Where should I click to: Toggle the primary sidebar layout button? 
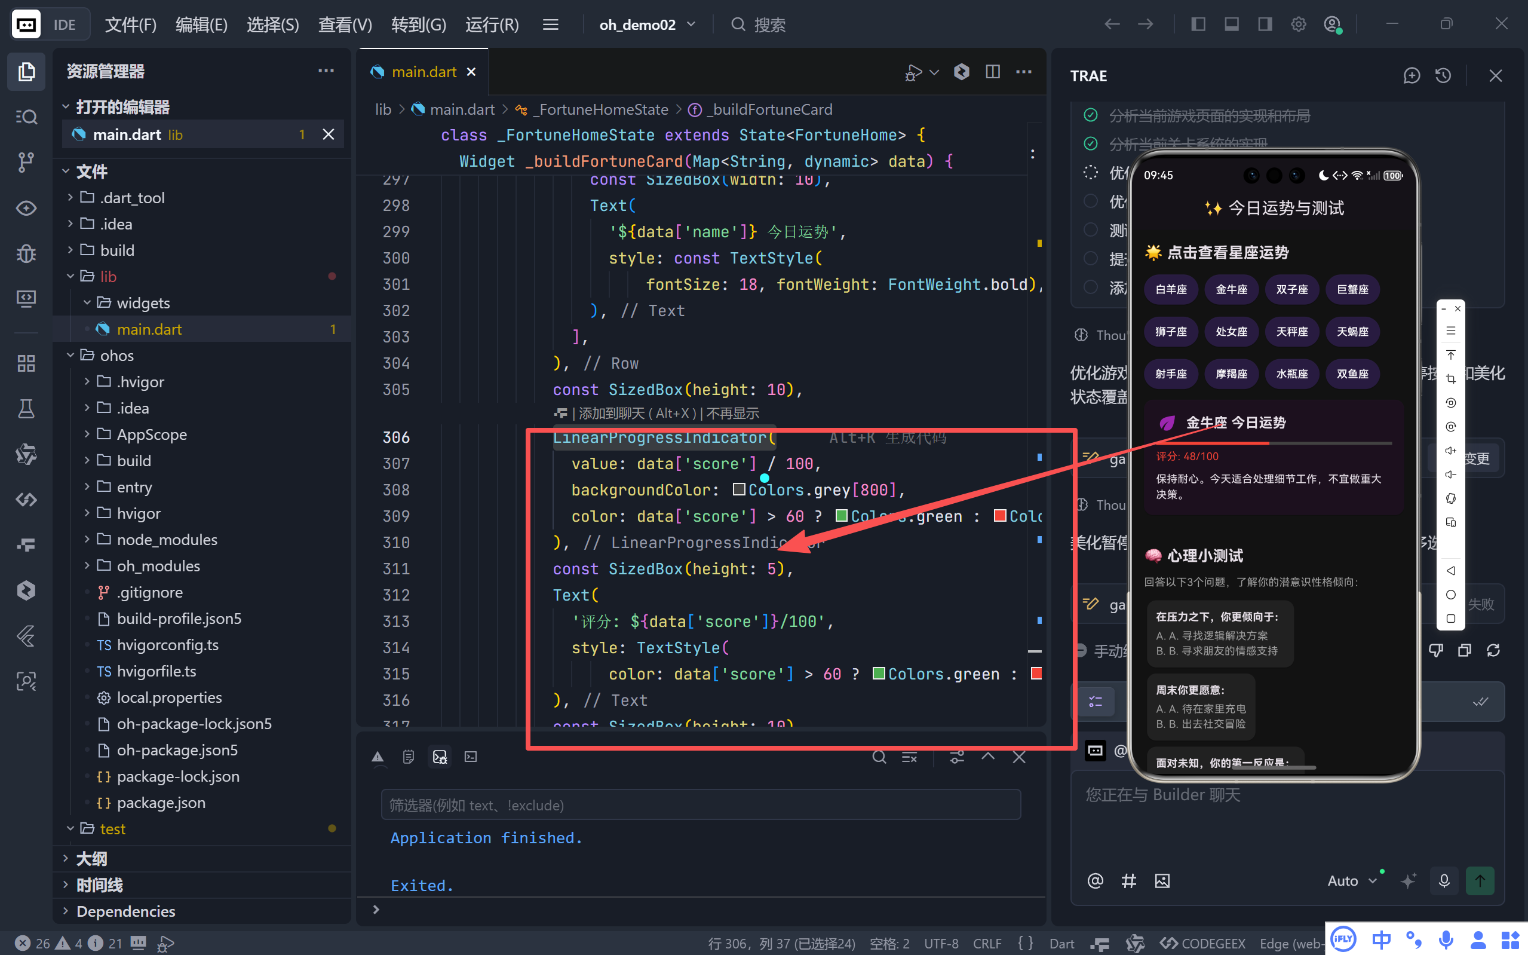point(1198,25)
